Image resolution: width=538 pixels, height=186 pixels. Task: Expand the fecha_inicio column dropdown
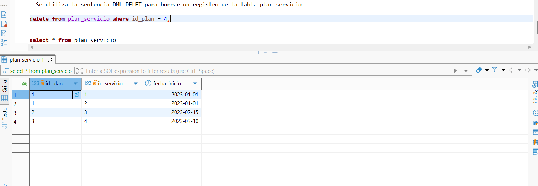[x=195, y=84]
